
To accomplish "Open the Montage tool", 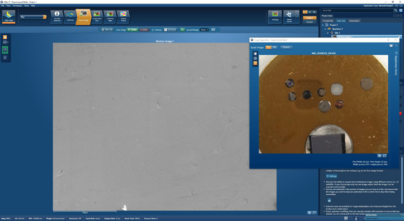I will pyautogui.click(x=275, y=17).
